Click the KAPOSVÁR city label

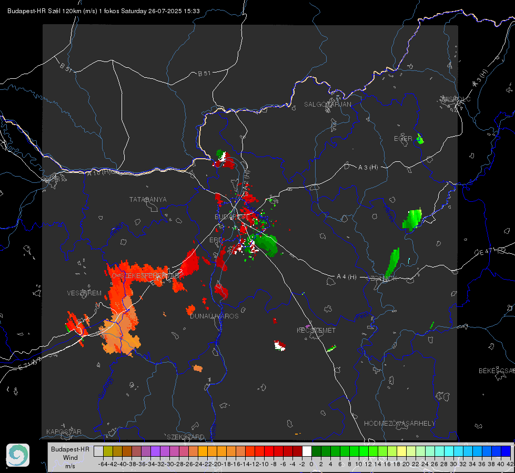[64, 431]
